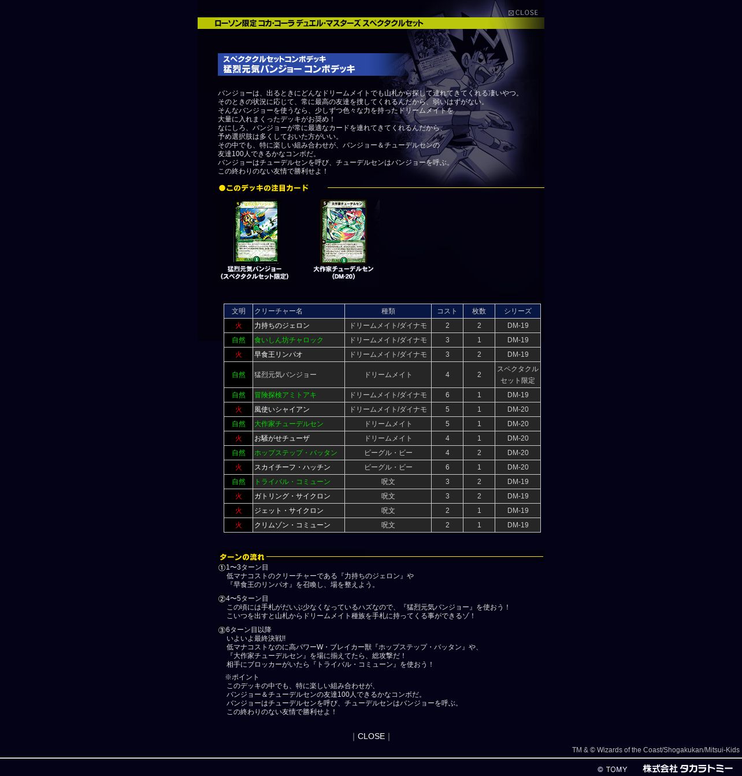Click 食いしん坊チャロック link in table
The width and height of the screenshot is (742, 776).
point(289,340)
